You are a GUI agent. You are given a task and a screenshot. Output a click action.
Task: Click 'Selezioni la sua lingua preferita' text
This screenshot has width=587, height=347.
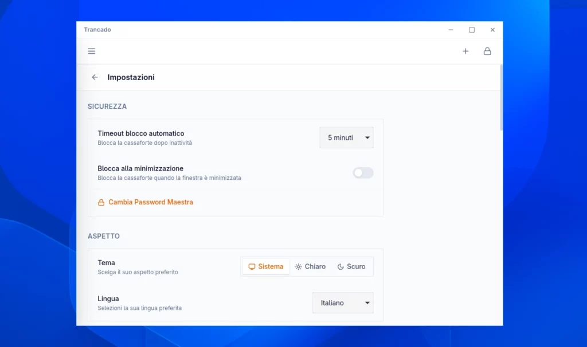coord(140,308)
